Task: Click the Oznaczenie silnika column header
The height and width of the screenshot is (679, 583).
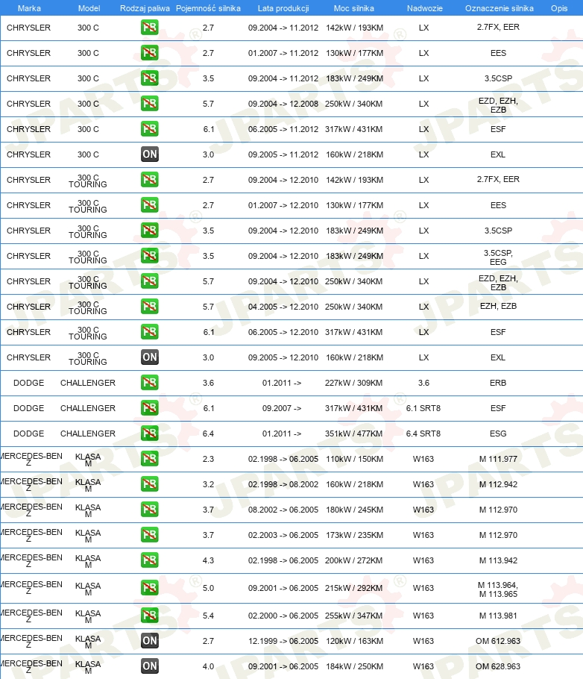Action: 499,8
